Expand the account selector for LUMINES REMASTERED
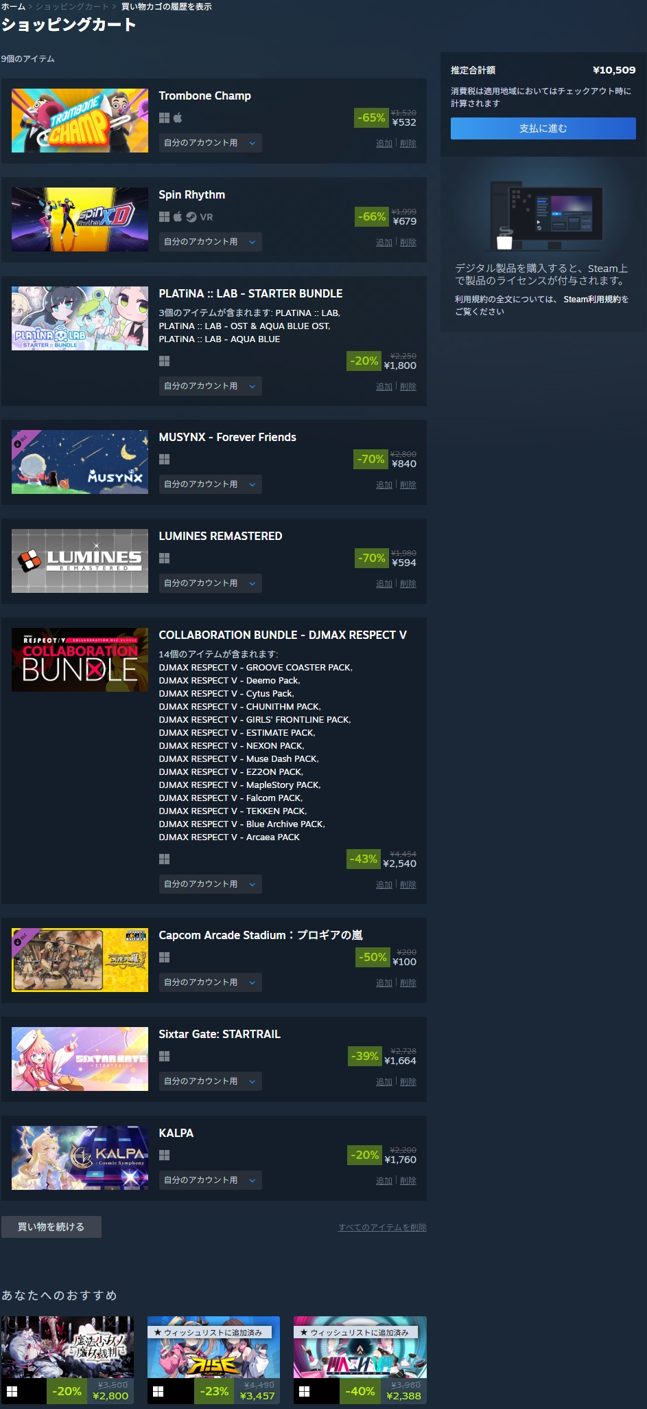The width and height of the screenshot is (647, 1409). click(x=210, y=583)
